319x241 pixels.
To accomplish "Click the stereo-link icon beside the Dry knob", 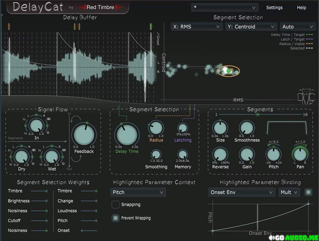I will 34,150.
